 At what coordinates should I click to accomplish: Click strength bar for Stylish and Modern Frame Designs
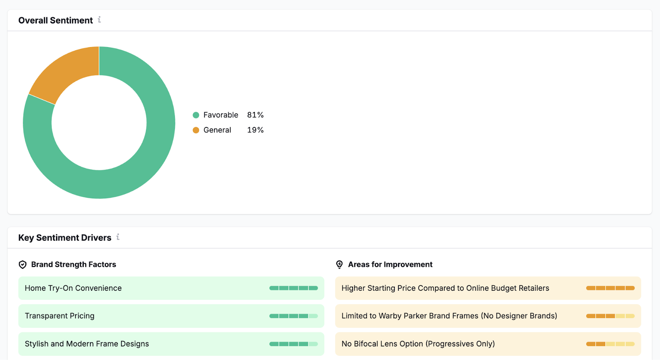294,344
